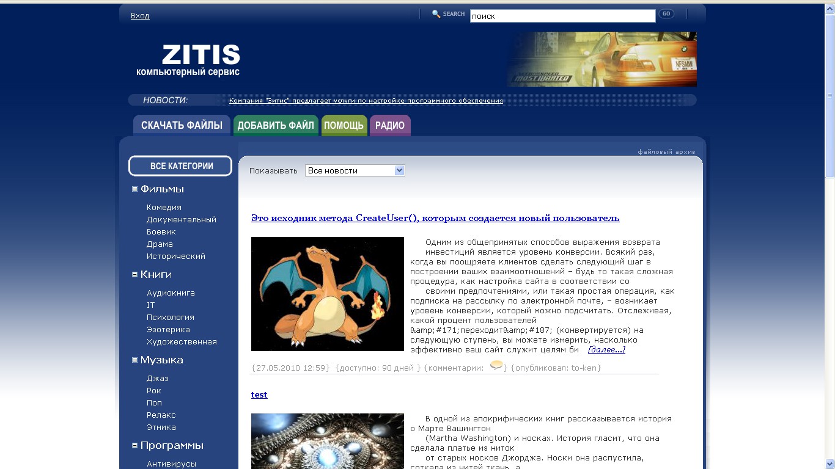Open the Помощь tab
Viewport: 835px width, 469px height.
pos(344,125)
